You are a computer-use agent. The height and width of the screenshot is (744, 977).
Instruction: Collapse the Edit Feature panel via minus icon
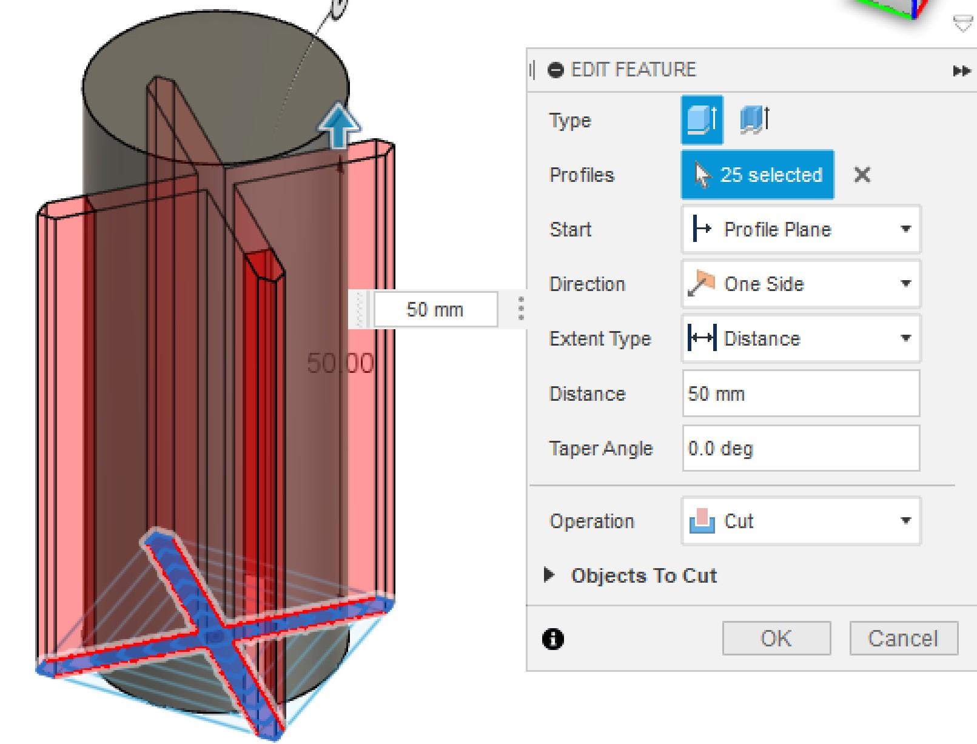pos(556,70)
